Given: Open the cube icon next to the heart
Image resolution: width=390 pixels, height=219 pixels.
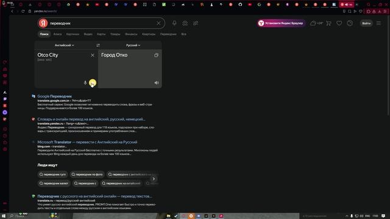Looking at the screenshot, I should pos(350,23).
